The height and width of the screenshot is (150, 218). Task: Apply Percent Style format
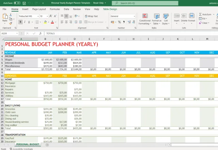[120, 22]
